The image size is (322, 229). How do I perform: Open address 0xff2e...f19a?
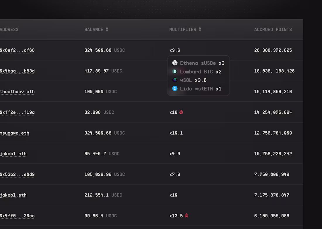tap(17, 112)
